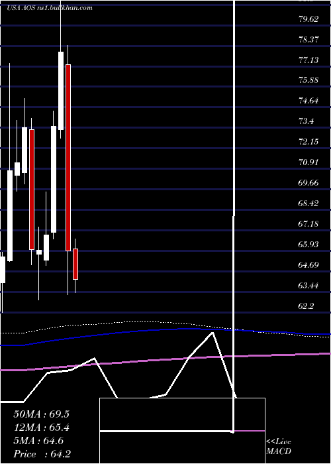Click the 75.88 price axis label

[308, 80]
